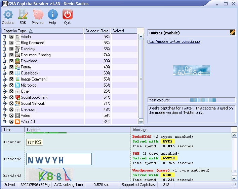Click the Captcha column header in log
This screenshot has height=189, width=238.
tap(78, 130)
